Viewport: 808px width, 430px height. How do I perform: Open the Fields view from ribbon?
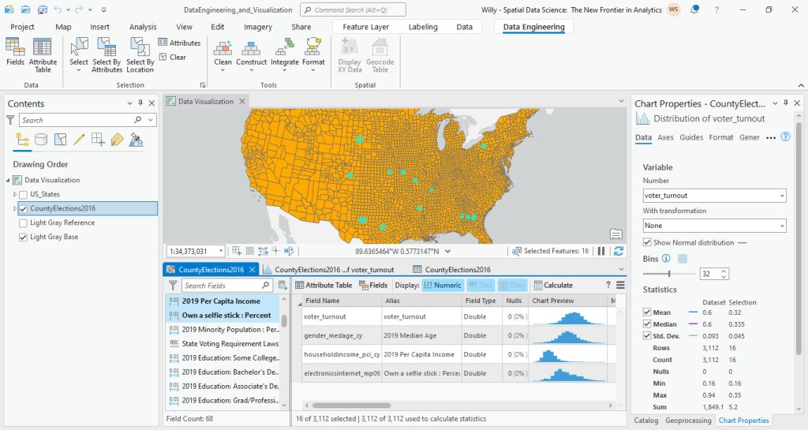click(15, 52)
